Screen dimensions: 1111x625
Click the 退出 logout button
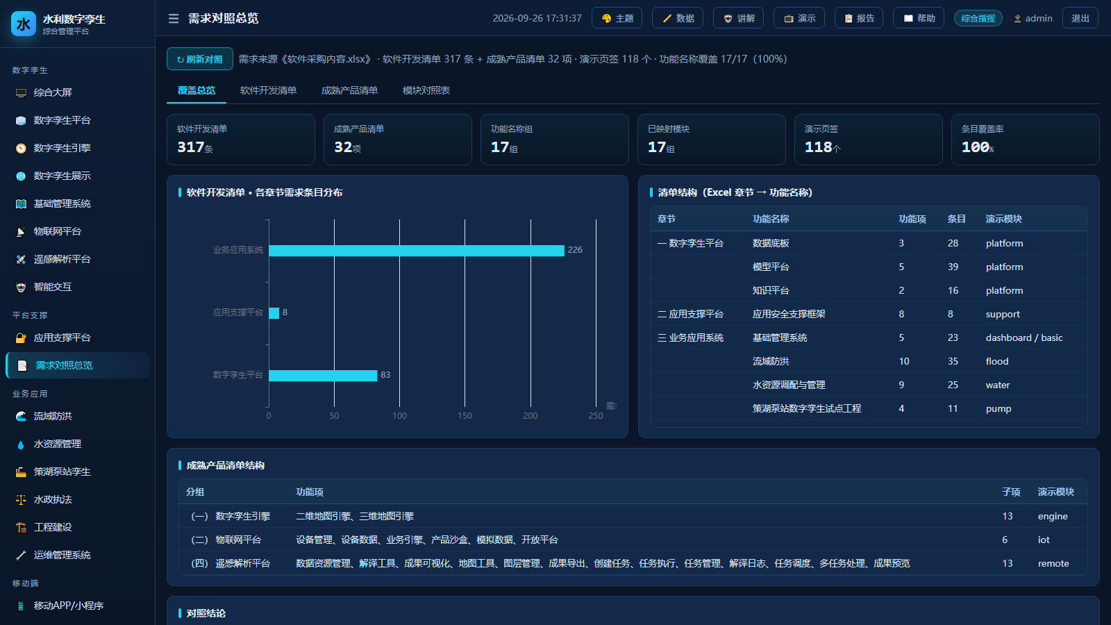(x=1080, y=18)
